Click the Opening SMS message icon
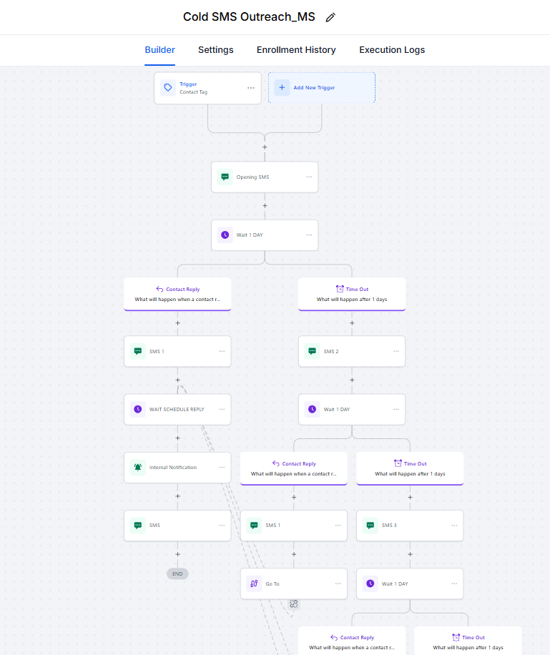This screenshot has width=550, height=655. (x=225, y=177)
